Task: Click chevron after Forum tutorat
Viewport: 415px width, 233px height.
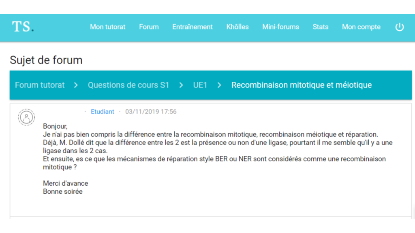Action: 76,85
